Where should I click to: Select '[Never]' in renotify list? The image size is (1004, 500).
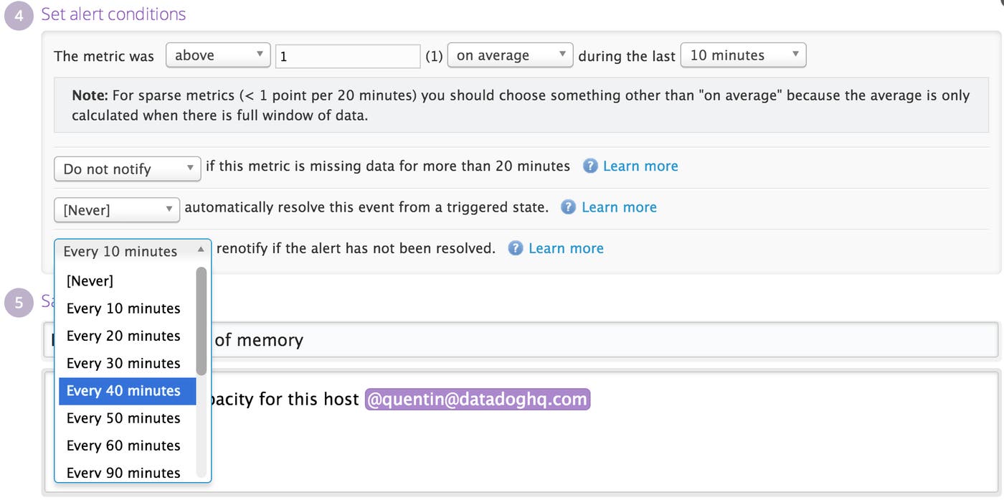pyautogui.click(x=90, y=281)
